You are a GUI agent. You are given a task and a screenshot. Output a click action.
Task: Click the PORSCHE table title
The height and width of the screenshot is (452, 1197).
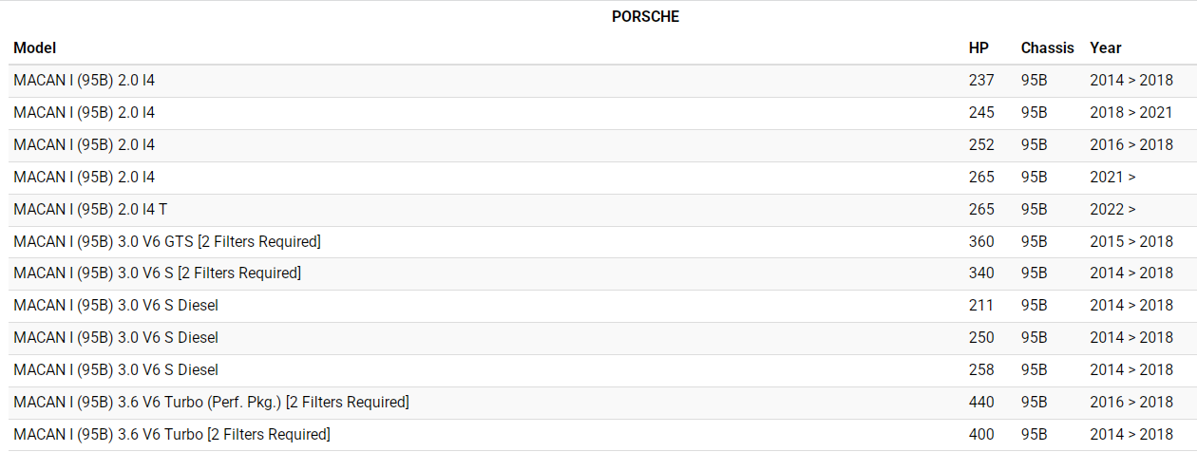[x=645, y=16]
